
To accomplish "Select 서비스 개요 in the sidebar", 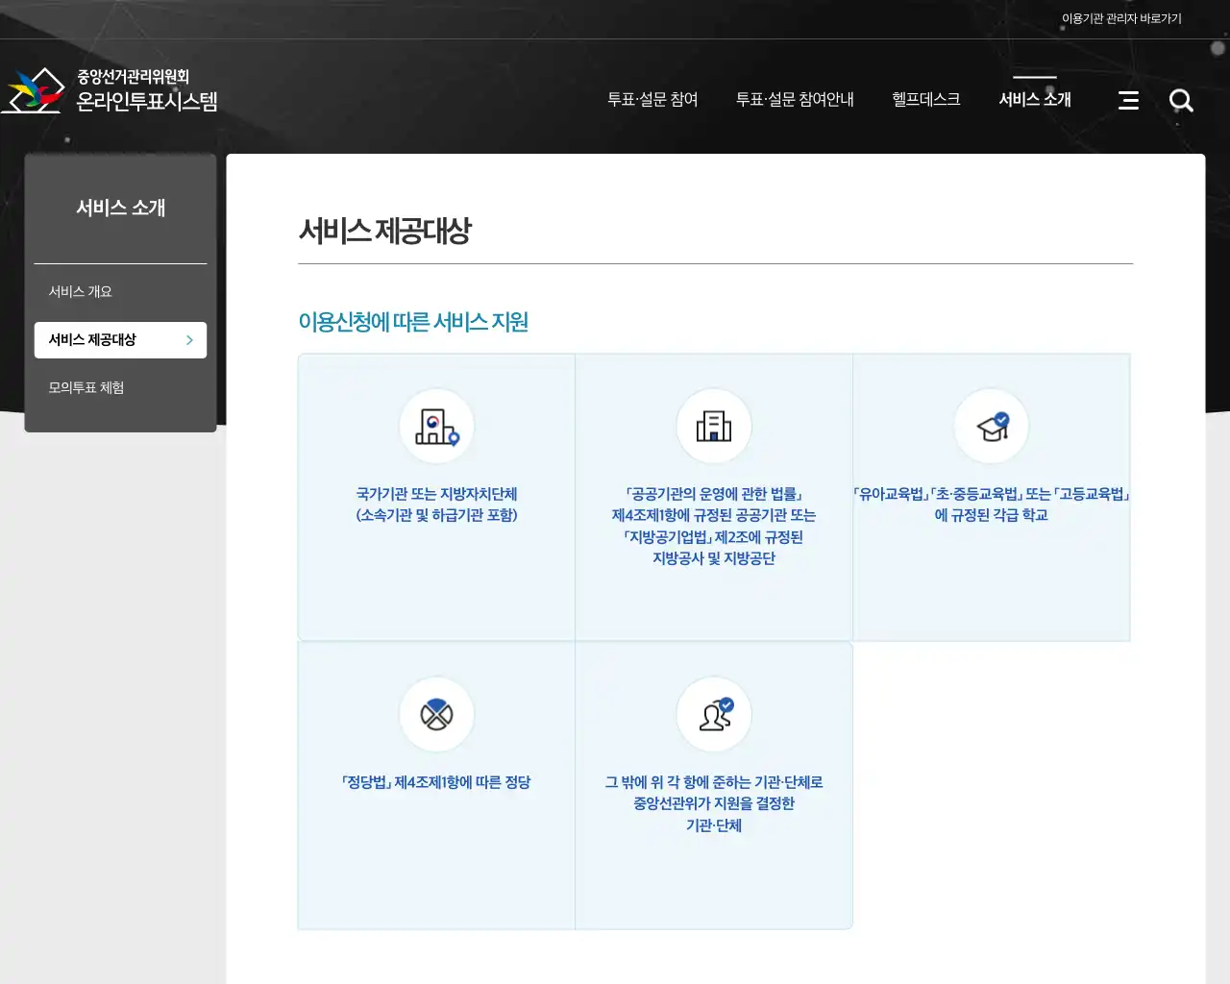I will click(83, 291).
